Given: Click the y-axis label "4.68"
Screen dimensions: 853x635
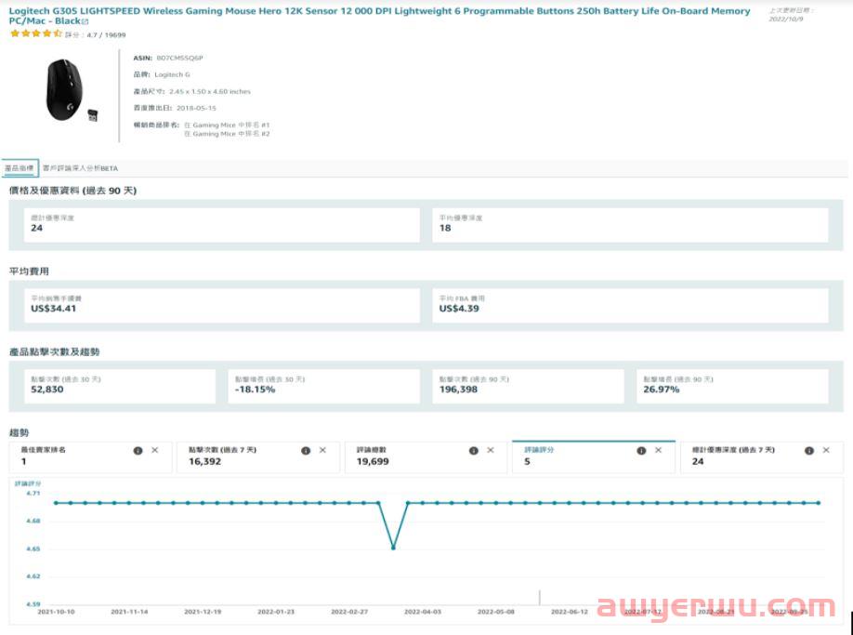Looking at the screenshot, I should pos(33,522).
